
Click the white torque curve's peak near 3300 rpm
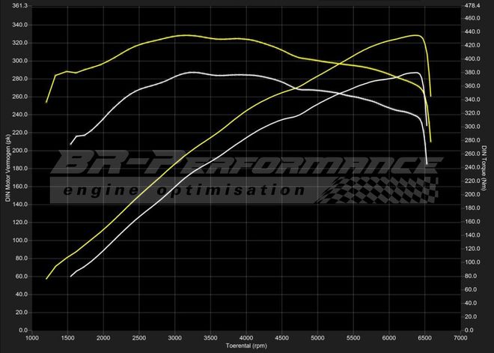pyautogui.click(x=193, y=73)
